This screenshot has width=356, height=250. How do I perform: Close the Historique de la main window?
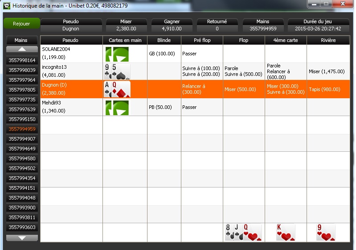point(343,4)
